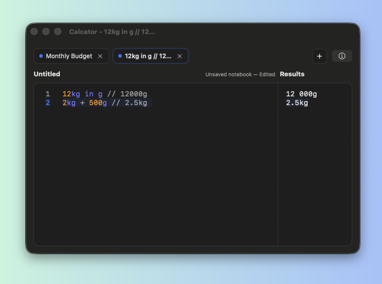Place cursor in line 2 '2kg + 500g'
This screenshot has width=382, height=284.
point(85,103)
